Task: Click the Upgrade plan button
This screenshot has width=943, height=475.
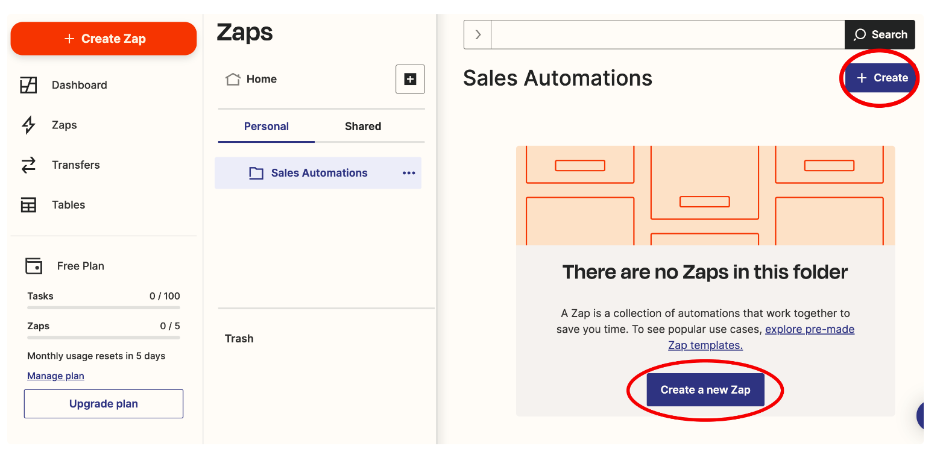Action: (x=104, y=404)
